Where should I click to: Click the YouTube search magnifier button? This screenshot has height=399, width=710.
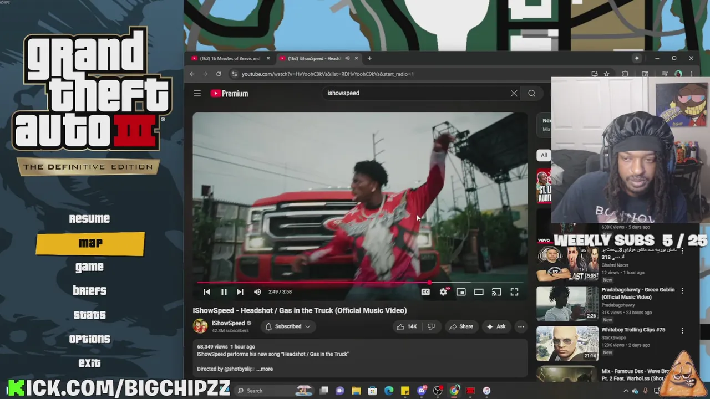pos(531,93)
